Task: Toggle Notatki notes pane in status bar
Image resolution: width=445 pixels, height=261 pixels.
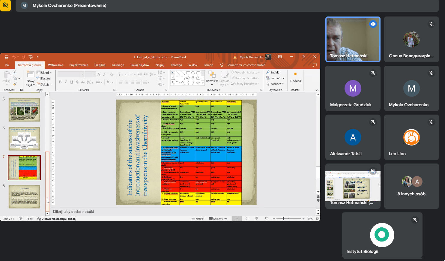Action: tap(198, 219)
